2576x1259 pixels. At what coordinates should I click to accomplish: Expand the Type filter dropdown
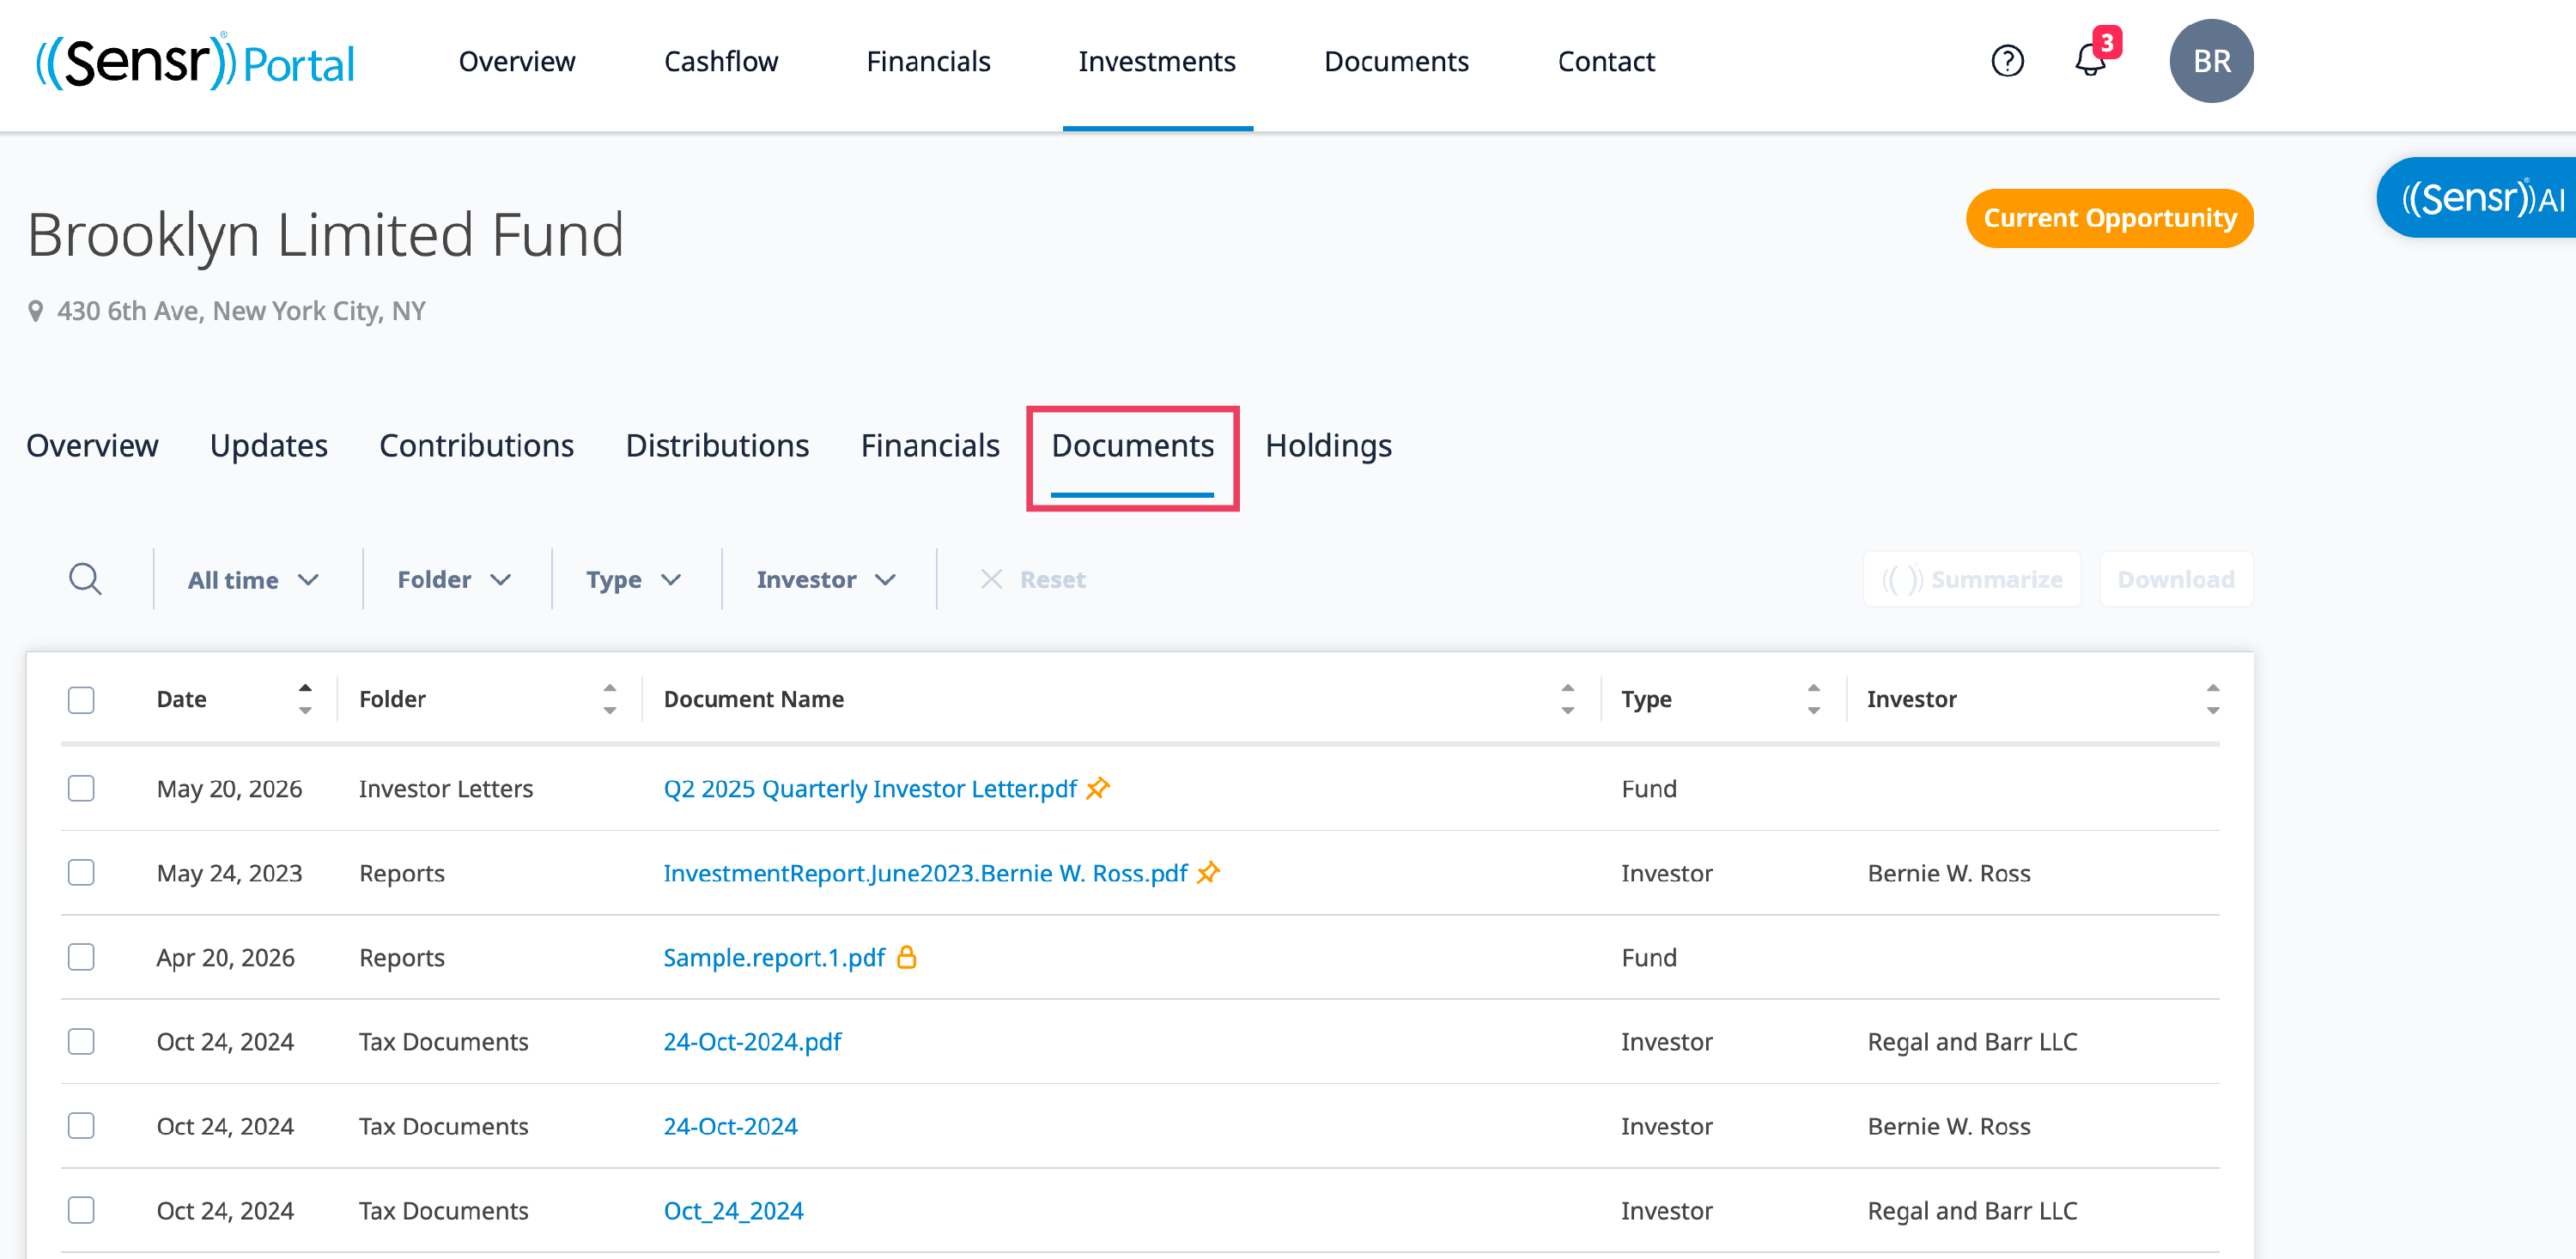(634, 579)
